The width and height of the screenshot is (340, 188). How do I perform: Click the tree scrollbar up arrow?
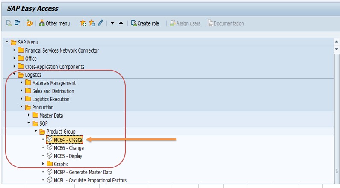coord(337,41)
